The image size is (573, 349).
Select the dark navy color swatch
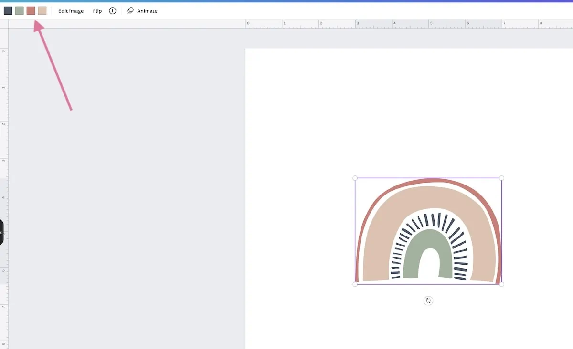point(8,11)
